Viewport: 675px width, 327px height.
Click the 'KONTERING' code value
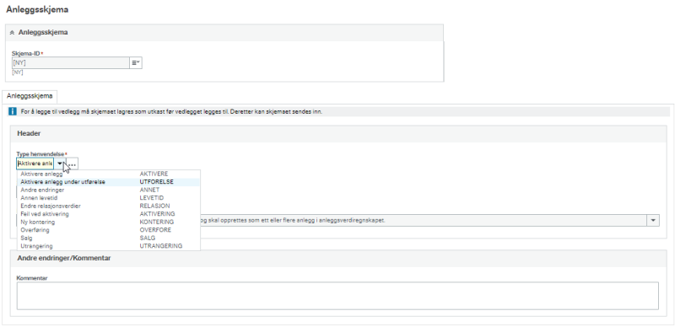click(x=157, y=222)
